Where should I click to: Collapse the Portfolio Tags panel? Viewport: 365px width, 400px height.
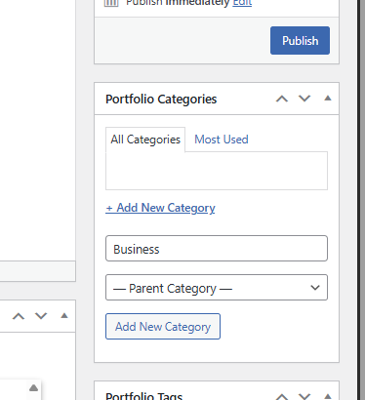click(328, 396)
